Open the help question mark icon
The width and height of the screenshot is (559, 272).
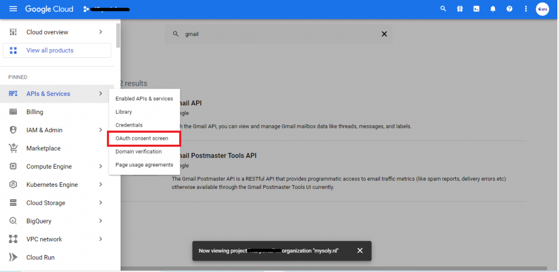click(509, 9)
